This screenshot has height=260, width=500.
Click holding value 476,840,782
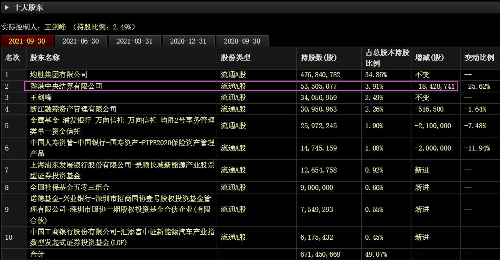tap(320, 75)
